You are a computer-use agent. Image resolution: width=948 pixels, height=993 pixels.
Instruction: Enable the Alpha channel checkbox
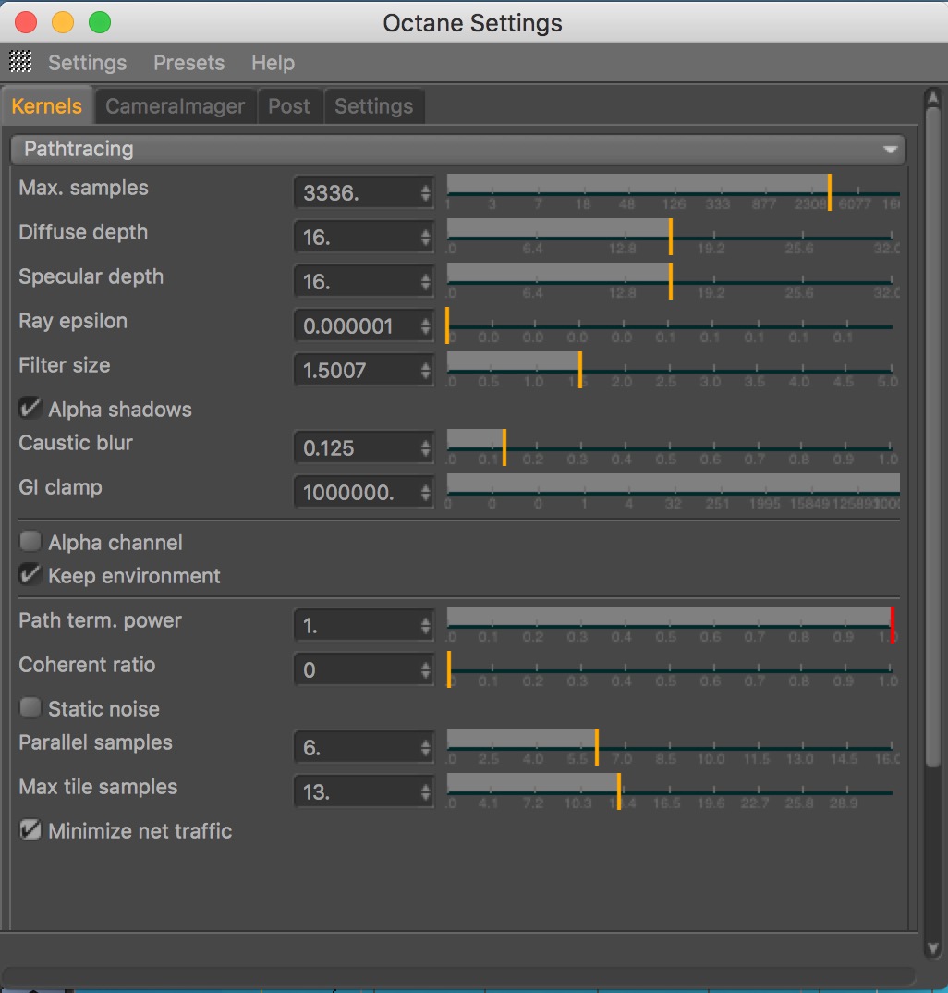pos(30,542)
